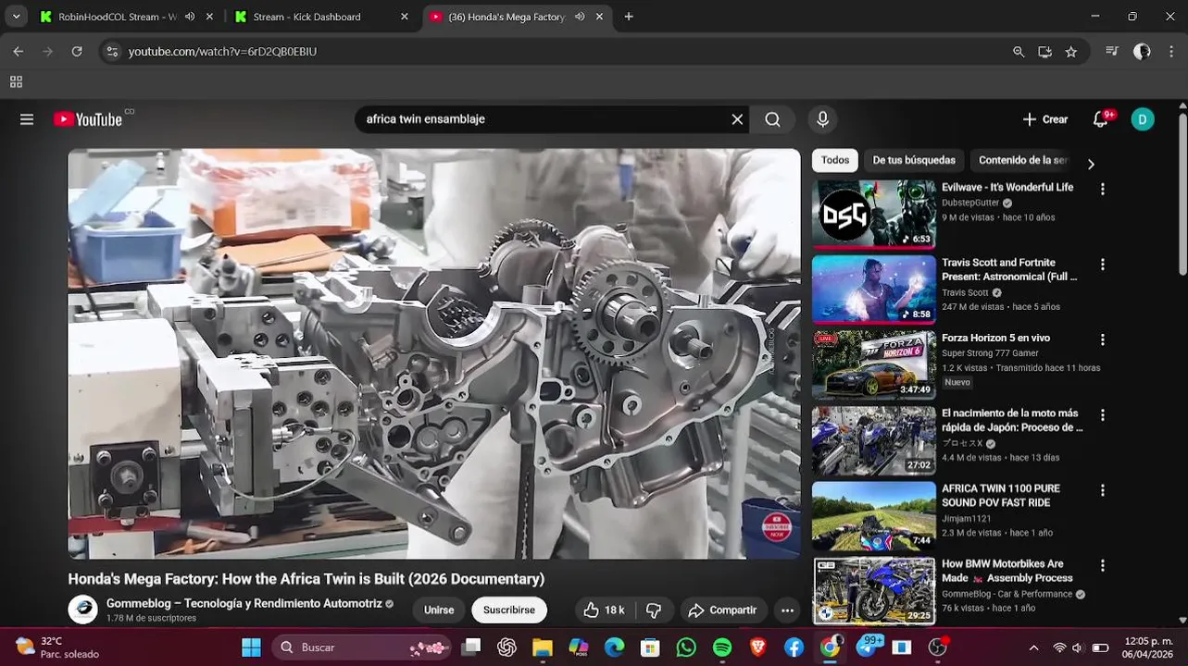Reload the page in Chrome
Screen dimensions: 1188x666
(x=77, y=52)
